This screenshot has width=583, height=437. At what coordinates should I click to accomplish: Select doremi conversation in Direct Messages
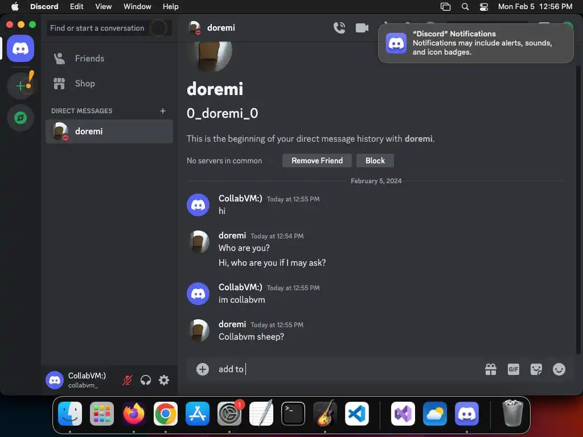pyautogui.click(x=109, y=131)
